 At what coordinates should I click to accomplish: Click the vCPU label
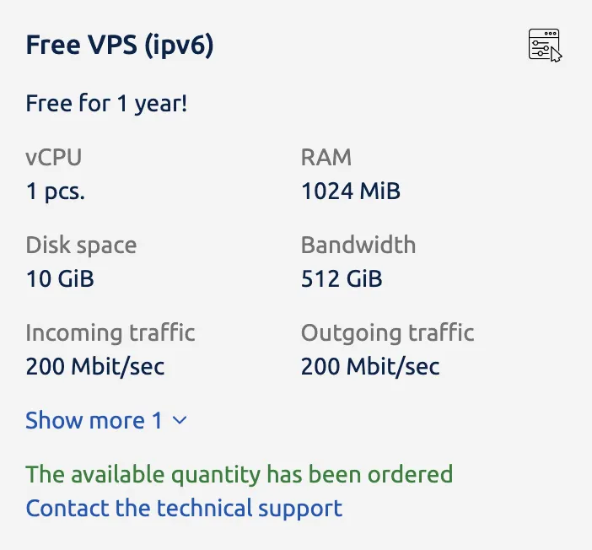[54, 157]
